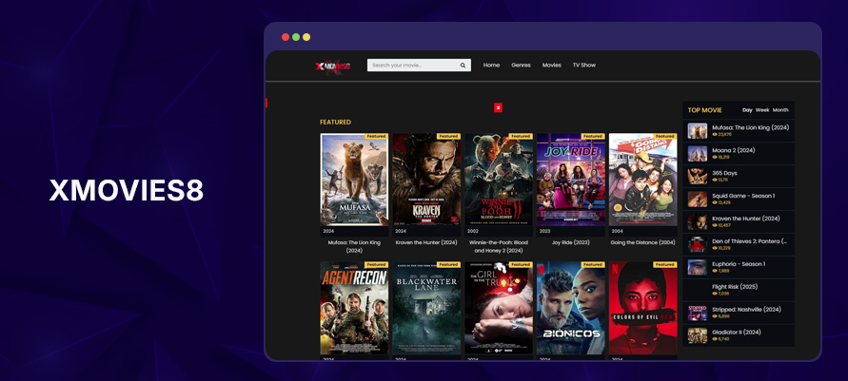Open The Girl in the Trunk poster
848x381 pixels.
tap(499, 308)
